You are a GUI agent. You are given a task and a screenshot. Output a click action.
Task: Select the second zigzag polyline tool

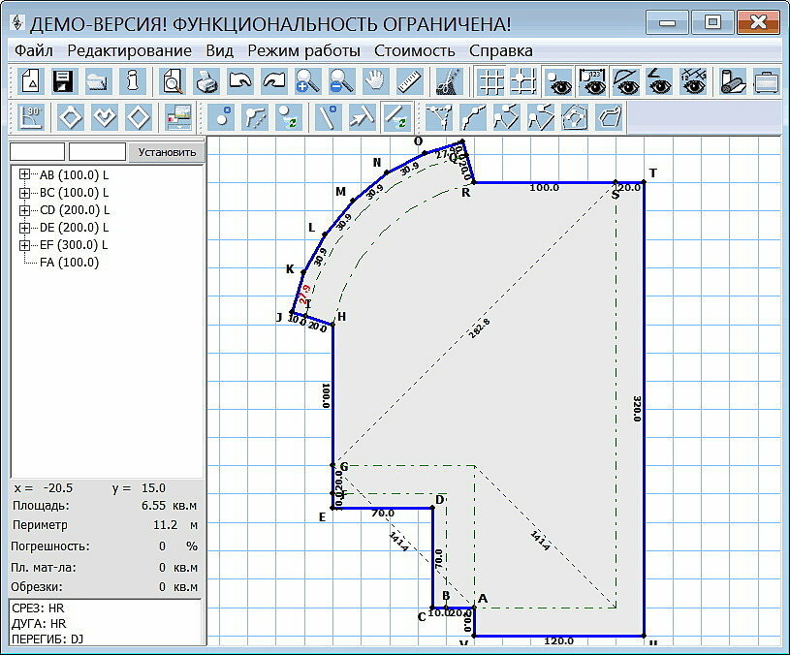pos(541,117)
